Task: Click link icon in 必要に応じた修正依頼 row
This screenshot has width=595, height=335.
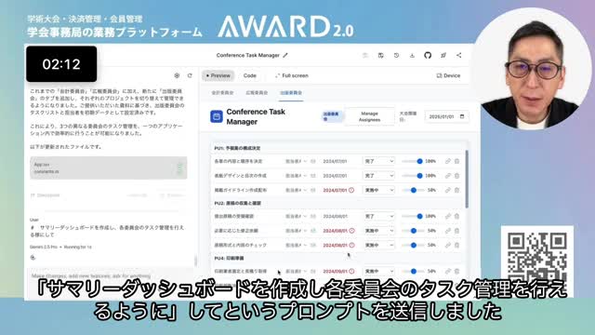Action: coord(448,231)
